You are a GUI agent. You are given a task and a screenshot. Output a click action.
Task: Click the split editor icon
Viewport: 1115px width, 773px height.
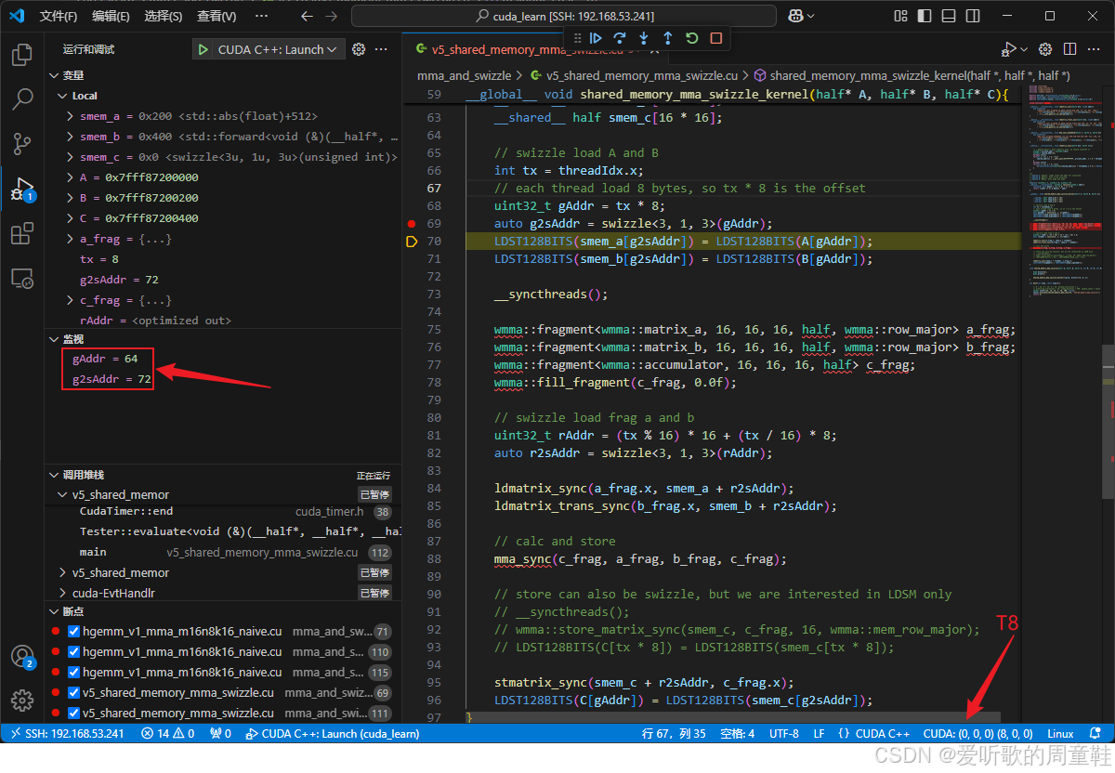tap(1069, 49)
